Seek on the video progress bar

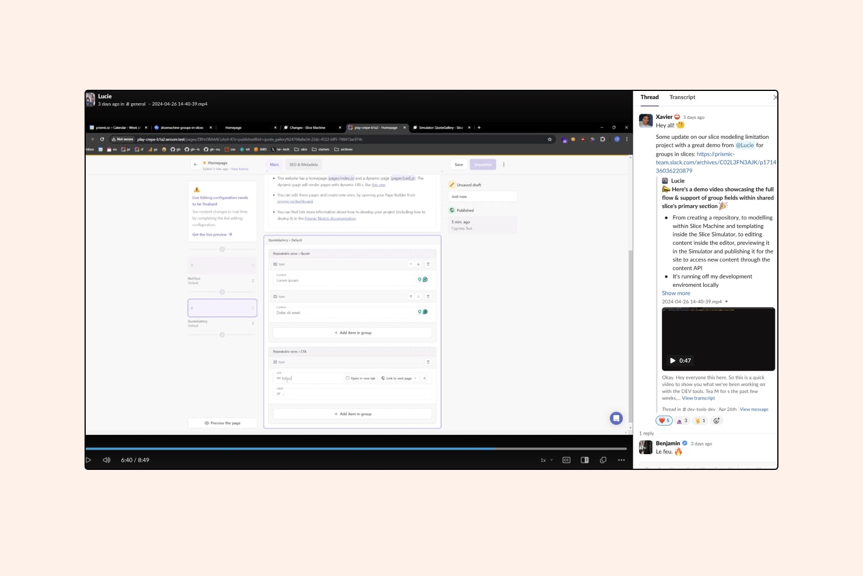point(356,448)
